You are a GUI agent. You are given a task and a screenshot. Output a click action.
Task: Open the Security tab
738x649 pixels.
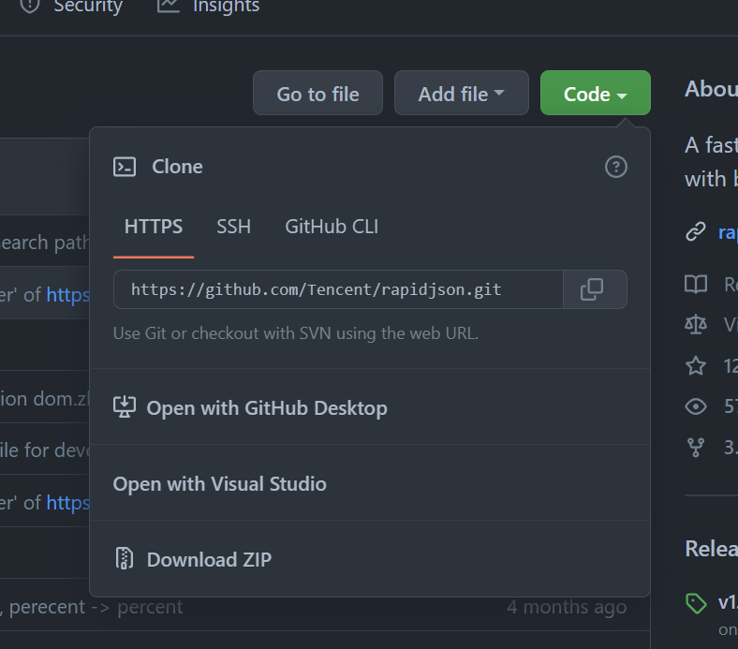[71, 7]
